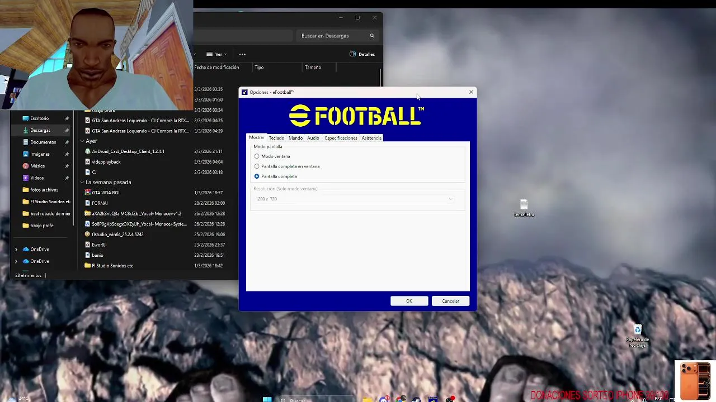The width and height of the screenshot is (716, 402).
Task: Click the pin icon beside Música
Action: tap(67, 166)
